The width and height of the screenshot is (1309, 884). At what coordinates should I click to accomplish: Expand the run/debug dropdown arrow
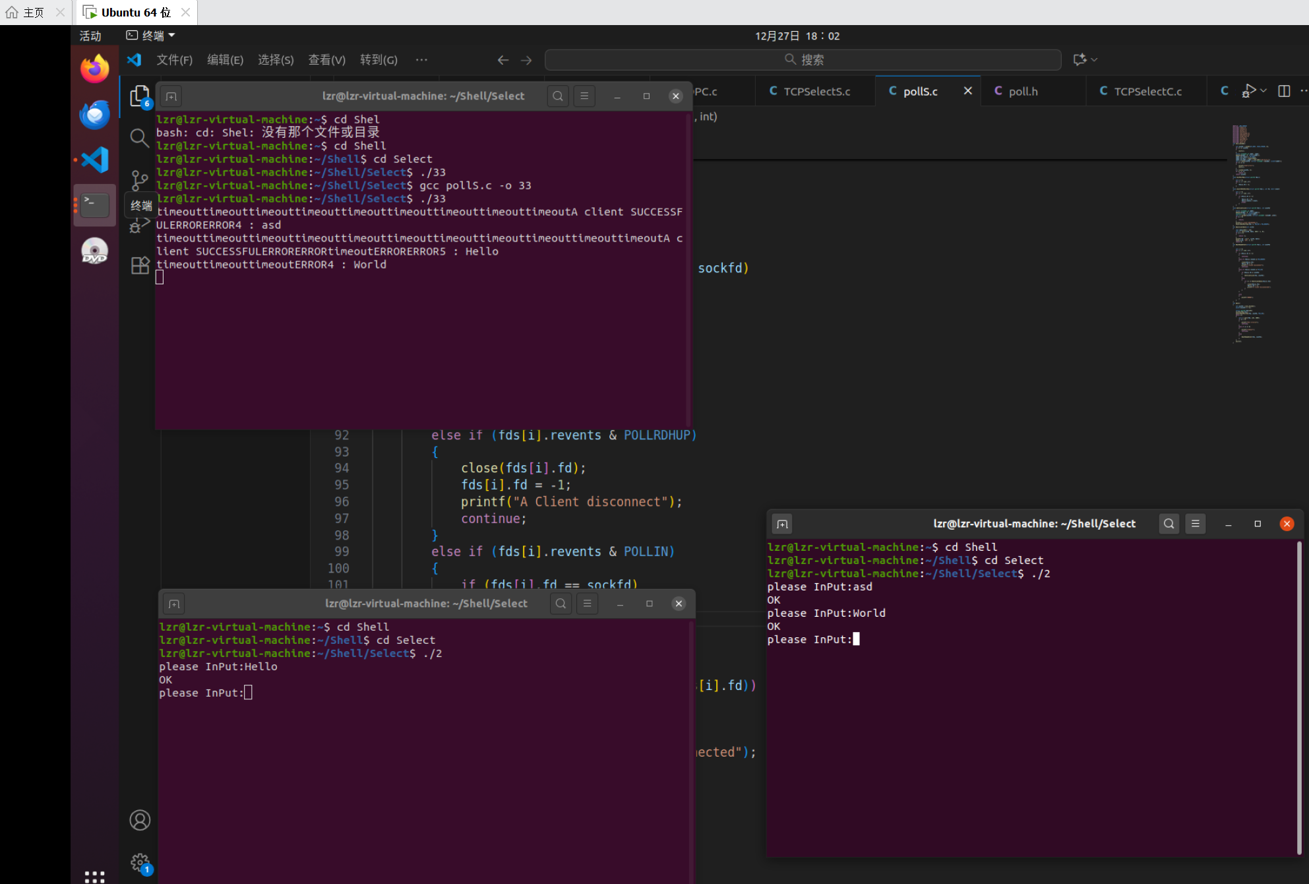point(1263,91)
